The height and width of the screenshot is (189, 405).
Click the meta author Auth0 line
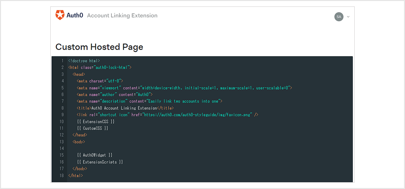[x=115, y=94]
